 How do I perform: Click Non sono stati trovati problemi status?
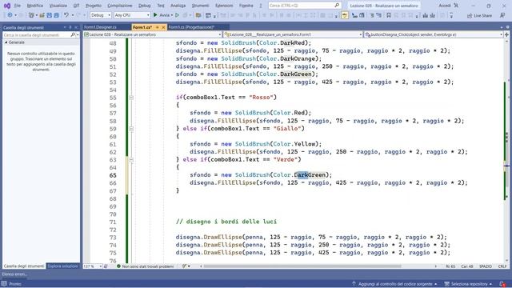click(x=148, y=266)
